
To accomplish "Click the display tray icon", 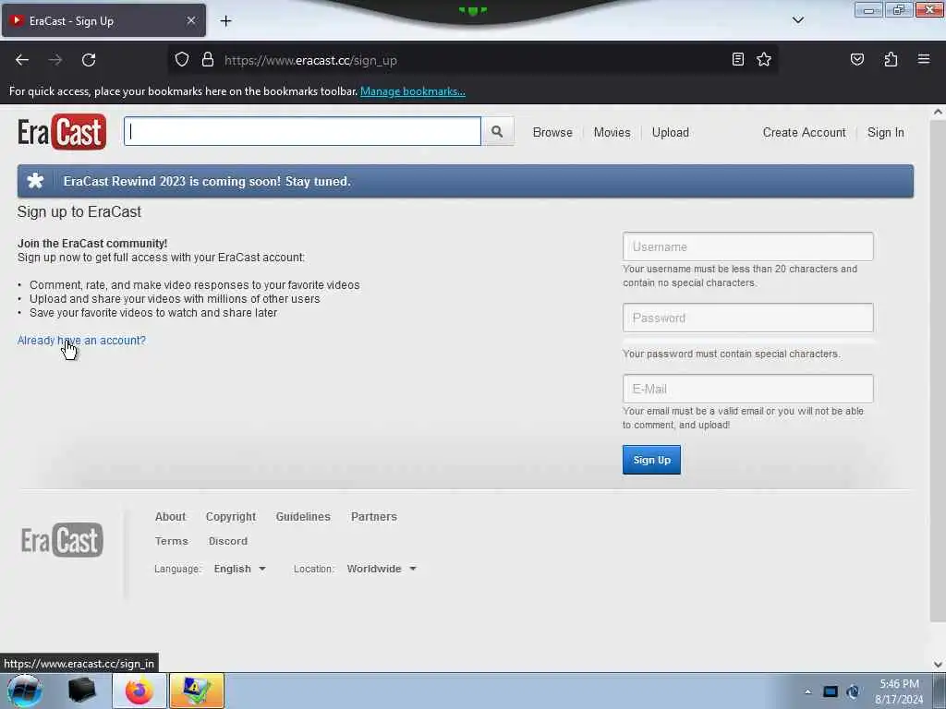I will pyautogui.click(x=831, y=691).
